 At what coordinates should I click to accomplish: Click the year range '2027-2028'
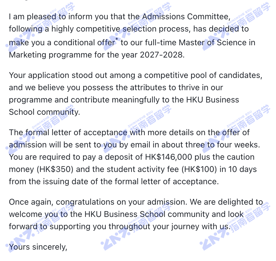click(161, 55)
